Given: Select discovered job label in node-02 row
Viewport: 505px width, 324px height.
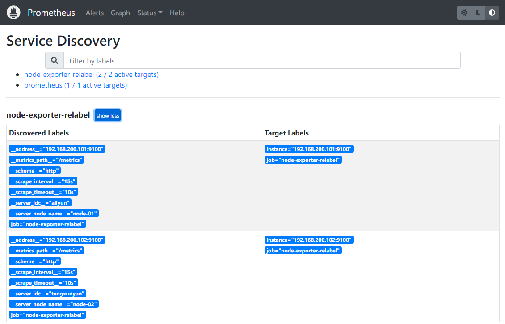Looking at the screenshot, I should pyautogui.click(x=48, y=315).
